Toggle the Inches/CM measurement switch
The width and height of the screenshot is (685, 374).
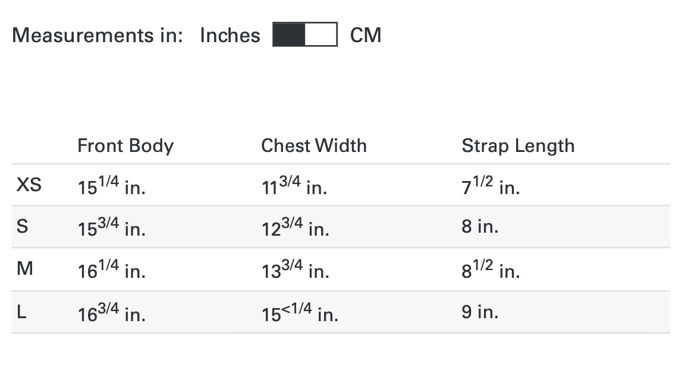click(305, 34)
